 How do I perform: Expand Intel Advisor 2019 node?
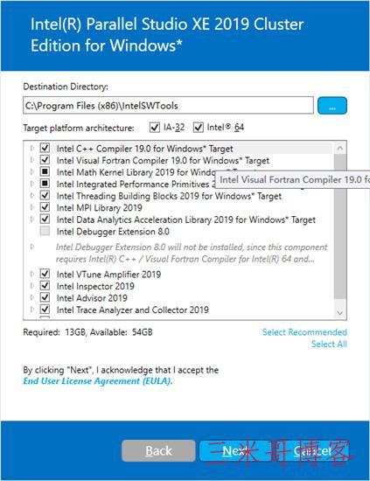click(x=31, y=297)
